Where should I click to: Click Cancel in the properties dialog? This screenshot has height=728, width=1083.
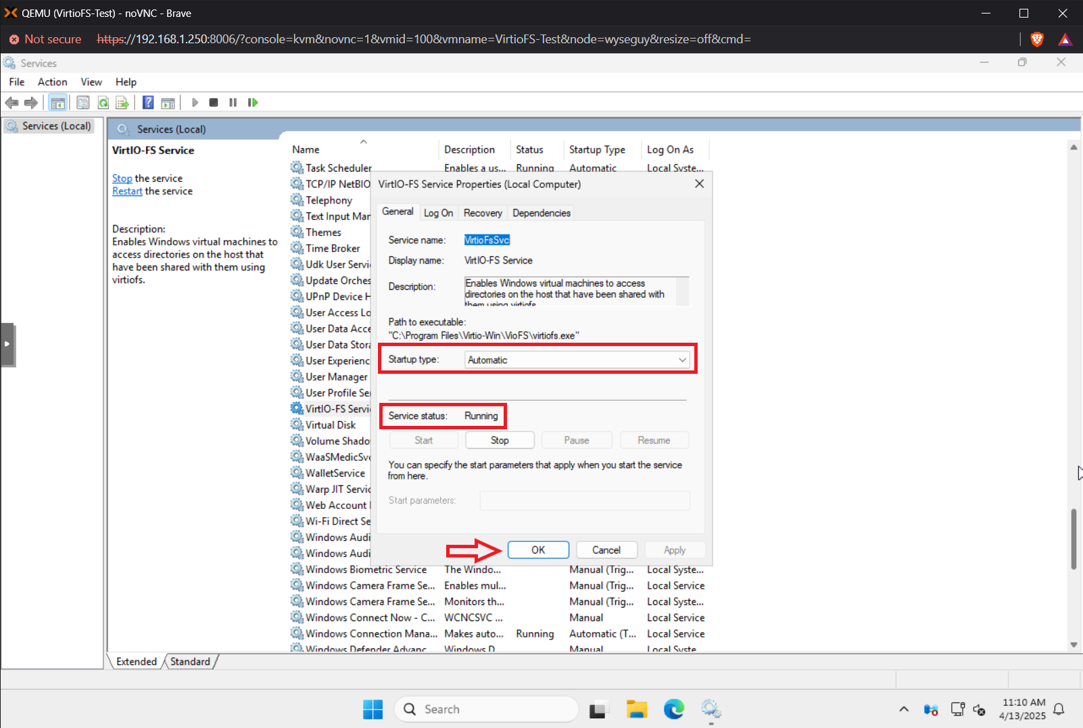[x=606, y=550]
